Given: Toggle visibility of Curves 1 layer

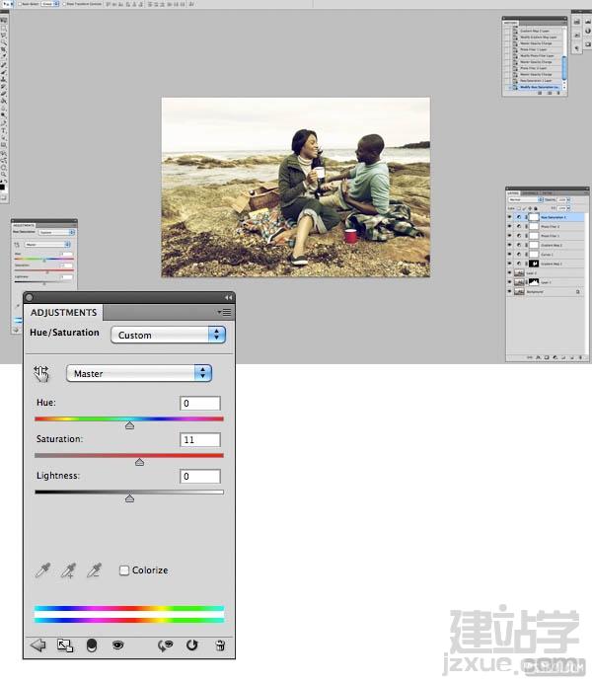Looking at the screenshot, I should [x=509, y=255].
